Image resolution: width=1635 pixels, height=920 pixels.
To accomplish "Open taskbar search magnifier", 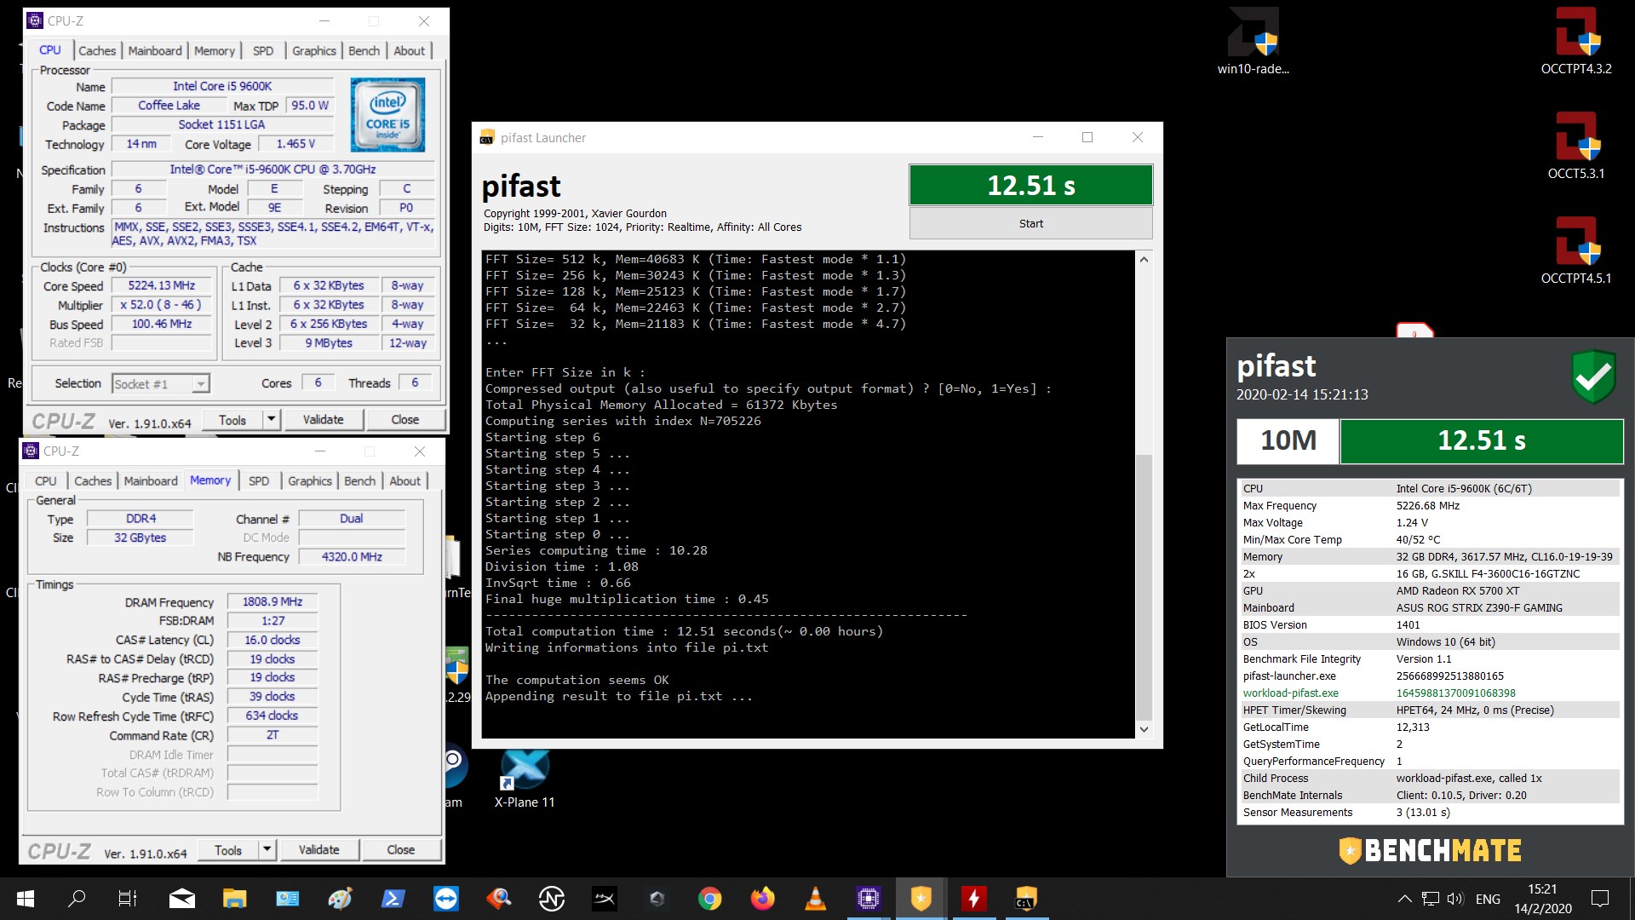I will pyautogui.click(x=77, y=899).
